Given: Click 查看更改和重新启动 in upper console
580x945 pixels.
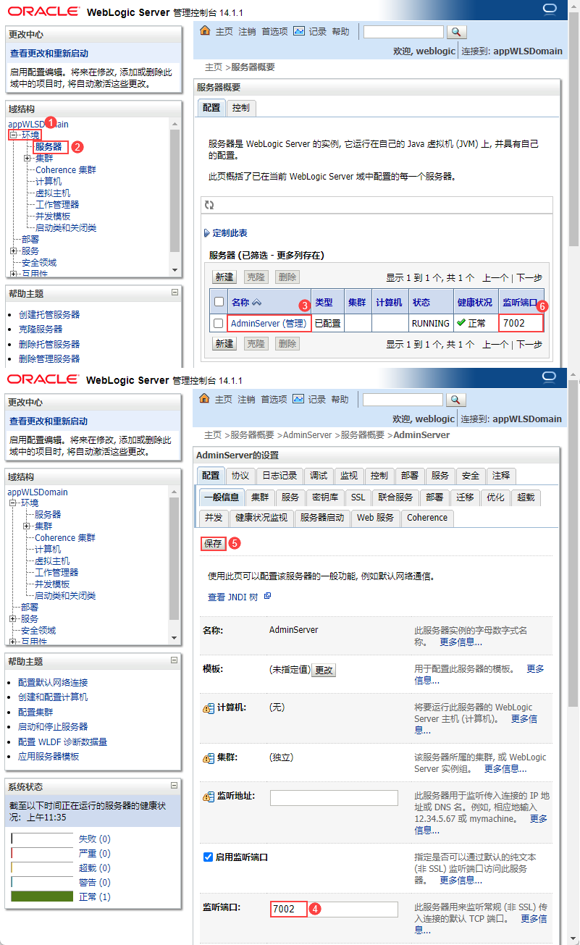Looking at the screenshot, I should (49, 54).
